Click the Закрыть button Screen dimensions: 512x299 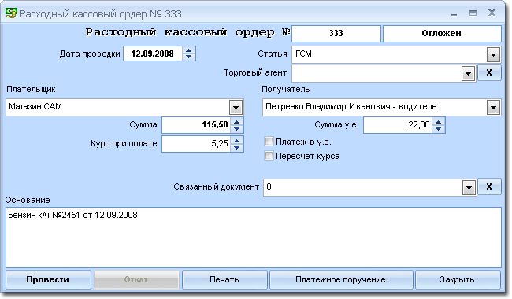click(x=457, y=280)
